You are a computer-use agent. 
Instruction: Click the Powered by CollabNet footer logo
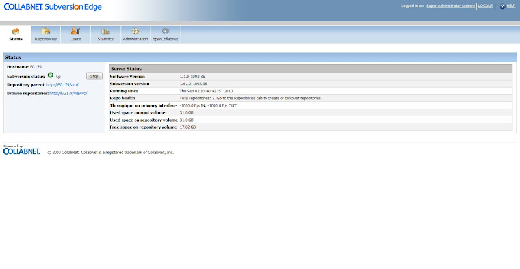pyautogui.click(x=21, y=150)
